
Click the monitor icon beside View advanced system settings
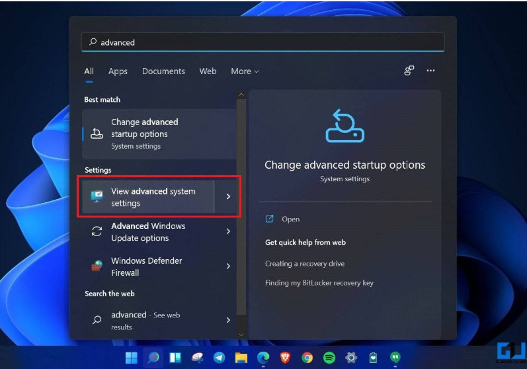pyautogui.click(x=97, y=196)
